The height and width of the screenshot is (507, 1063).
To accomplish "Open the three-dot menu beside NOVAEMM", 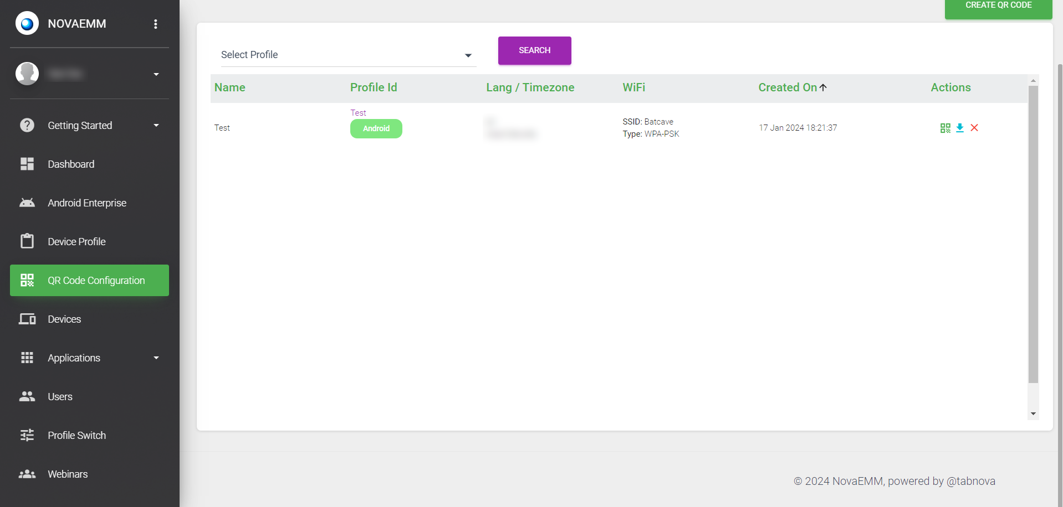I will tap(156, 24).
